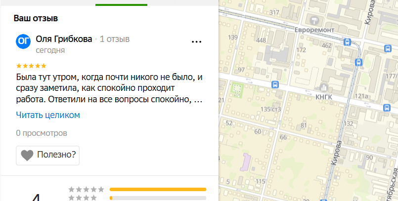Click the review text starting 'Была тут утром'

[109, 88]
